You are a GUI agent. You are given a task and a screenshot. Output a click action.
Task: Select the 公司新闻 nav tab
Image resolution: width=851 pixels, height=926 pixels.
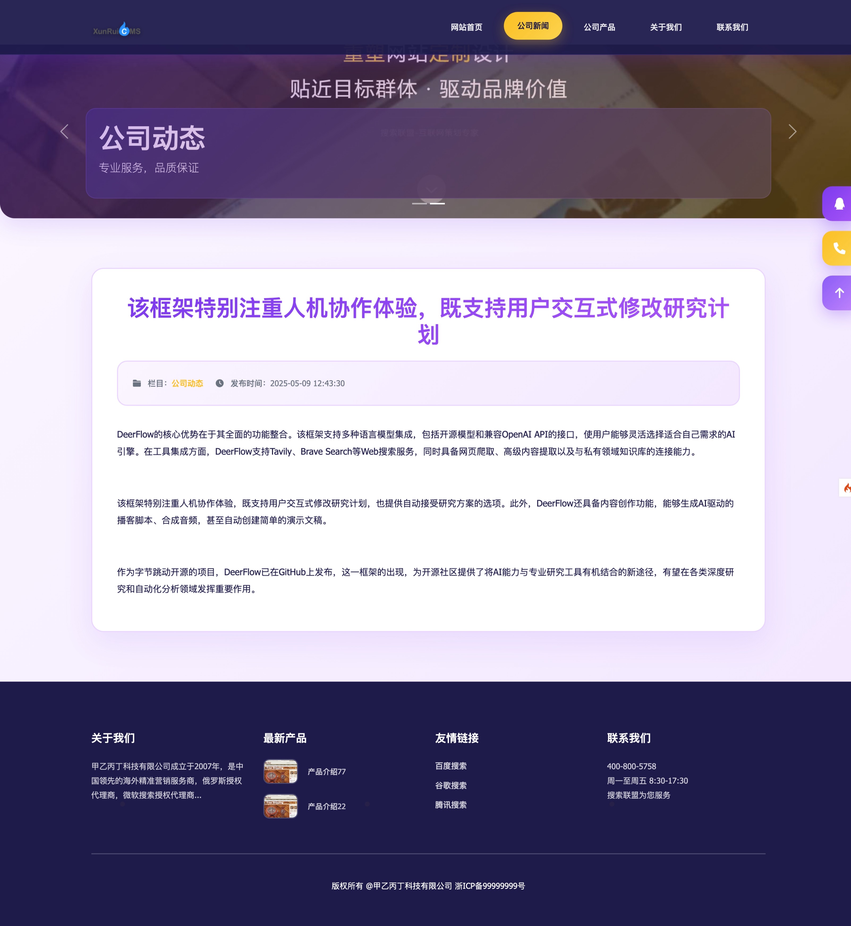[x=533, y=26]
